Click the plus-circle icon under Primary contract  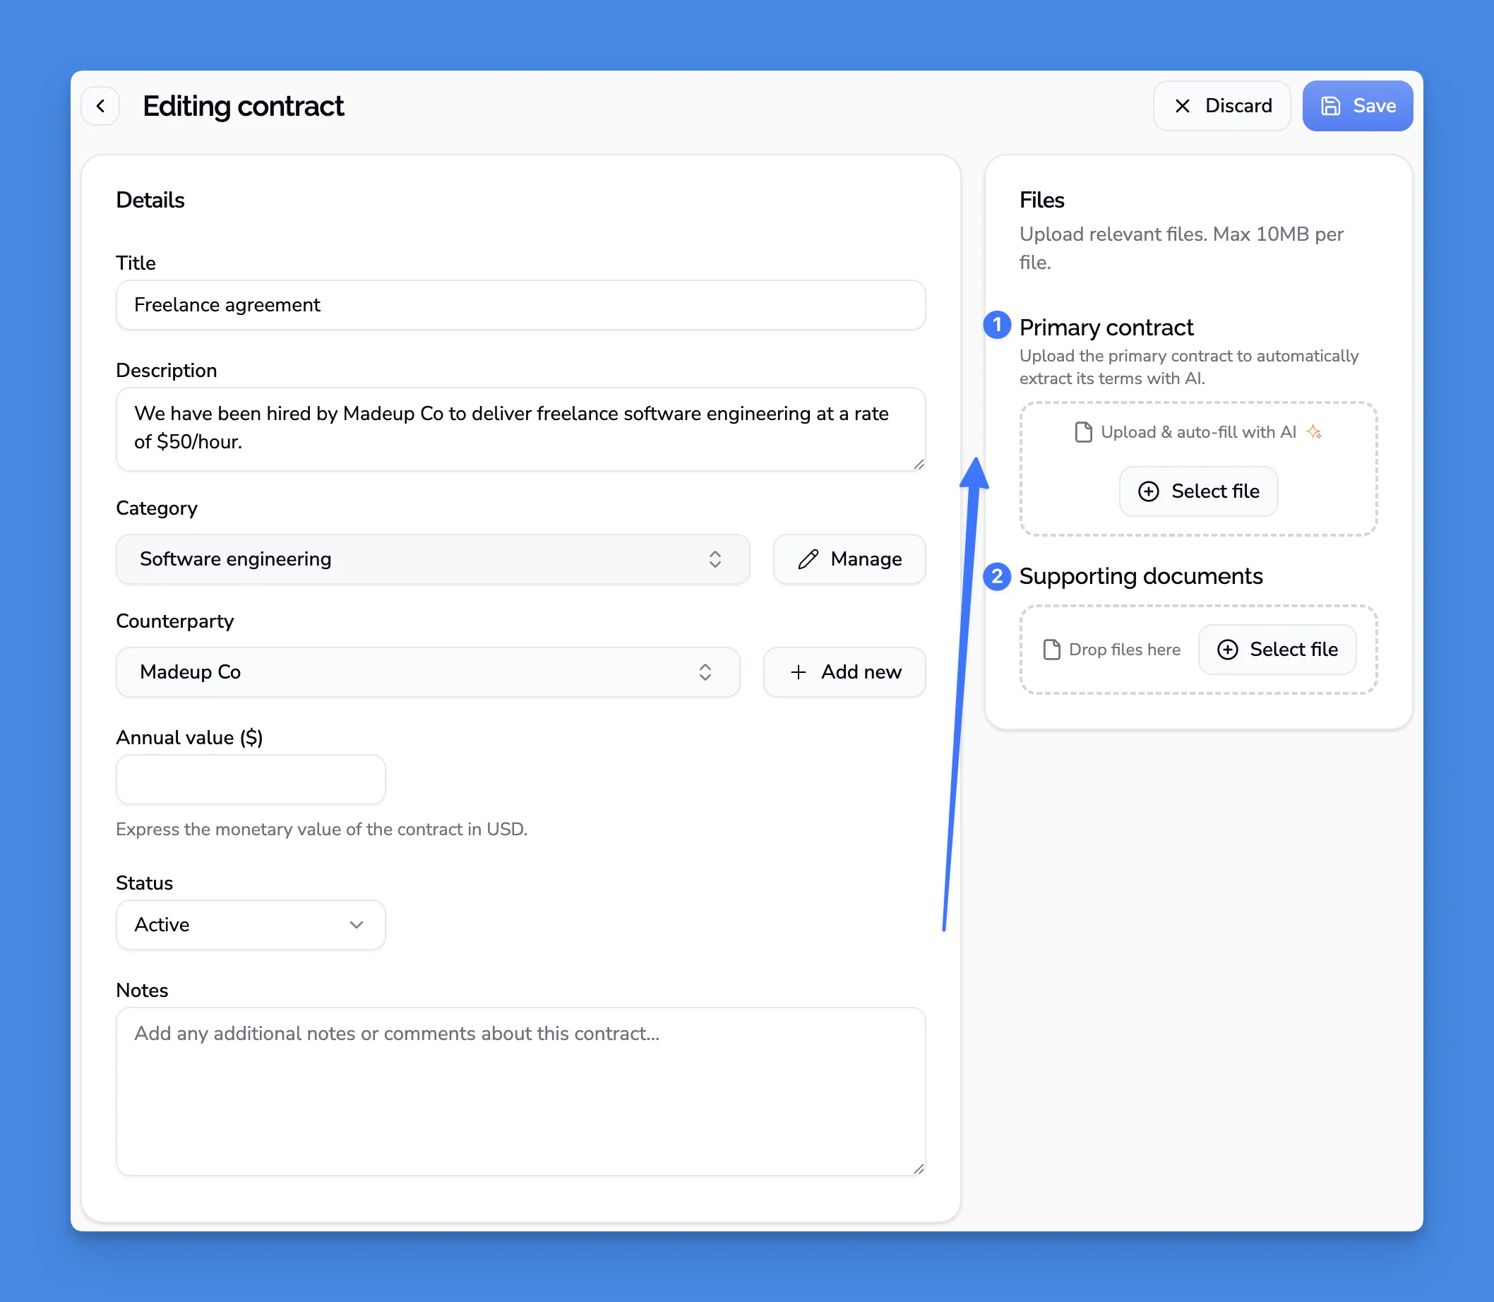(x=1148, y=491)
